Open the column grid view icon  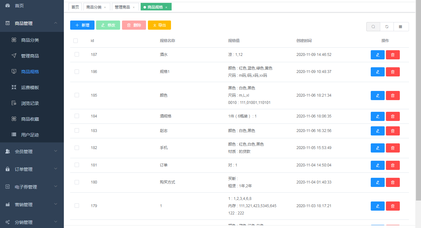(400, 27)
